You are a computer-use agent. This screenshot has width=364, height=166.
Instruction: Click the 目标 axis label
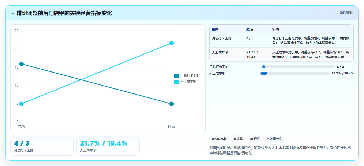(171, 127)
